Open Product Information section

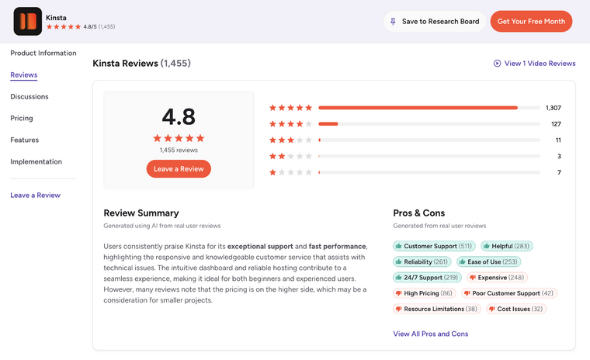tap(43, 53)
